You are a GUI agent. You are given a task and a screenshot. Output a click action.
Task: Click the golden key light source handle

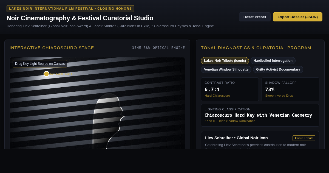[x=46, y=74]
